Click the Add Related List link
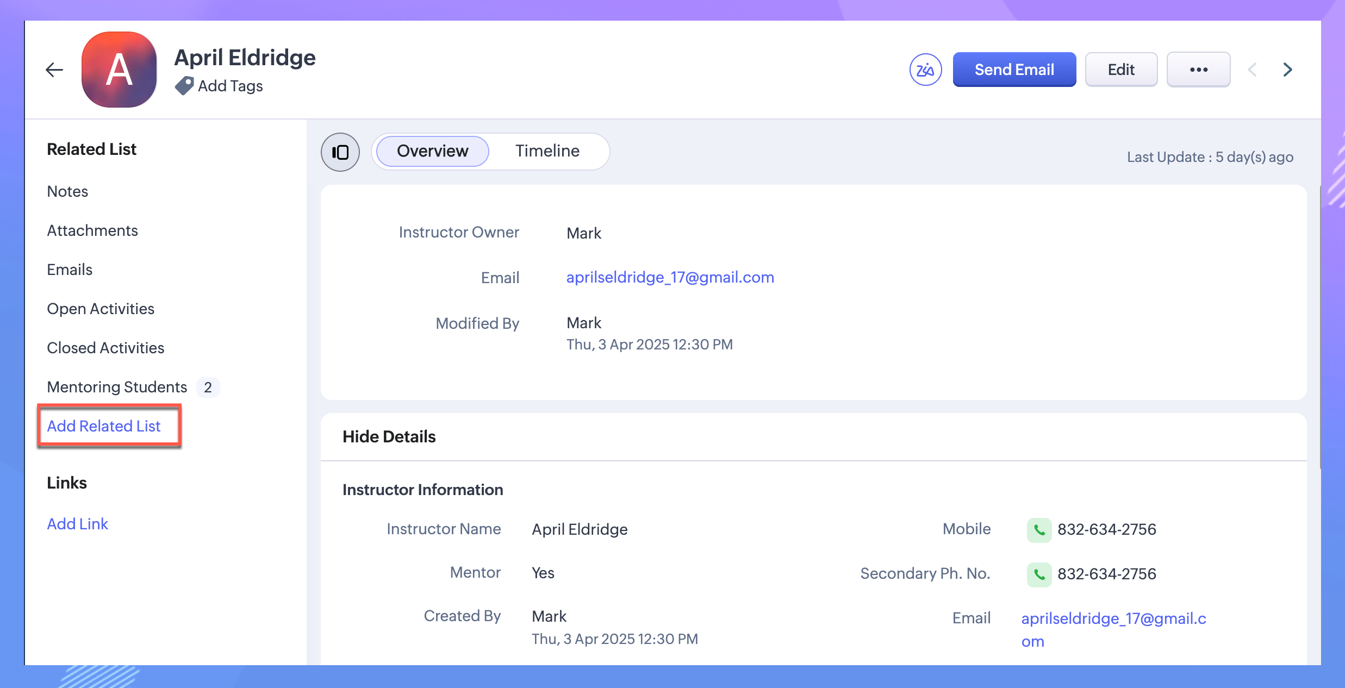The image size is (1345, 688). point(104,426)
